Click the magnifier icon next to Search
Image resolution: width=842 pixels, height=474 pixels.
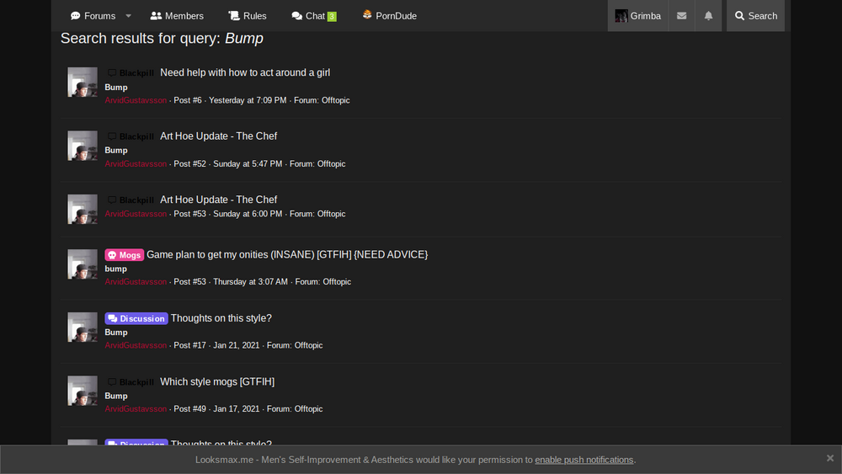point(739,16)
